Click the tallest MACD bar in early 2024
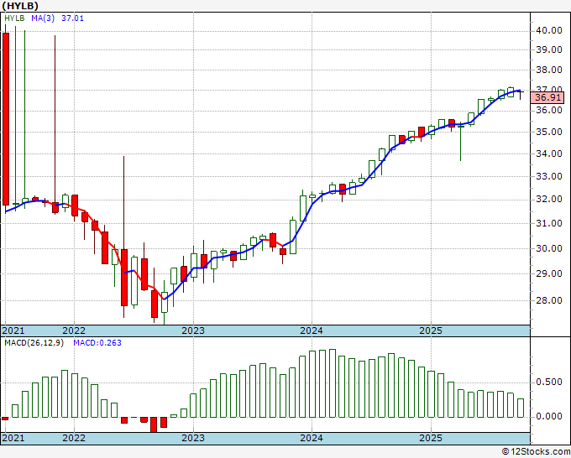 333,383
